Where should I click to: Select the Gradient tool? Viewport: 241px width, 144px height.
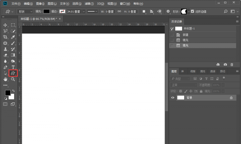tap(13, 55)
